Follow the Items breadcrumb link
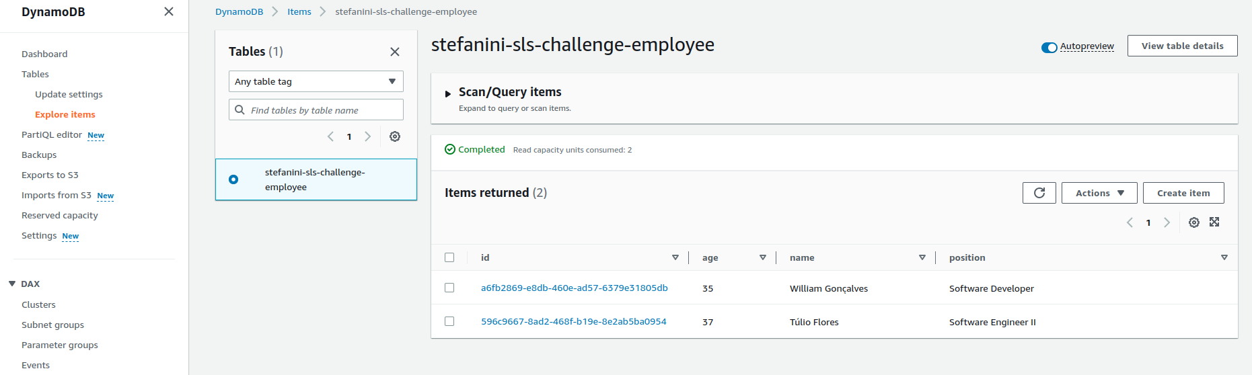The height and width of the screenshot is (375, 1252). pos(299,11)
